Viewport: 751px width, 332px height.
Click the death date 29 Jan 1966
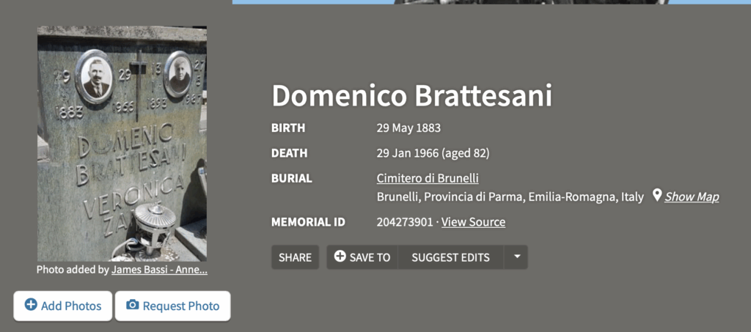(x=408, y=154)
